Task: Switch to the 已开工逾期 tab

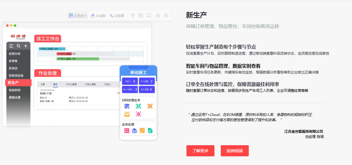Action: [71, 84]
